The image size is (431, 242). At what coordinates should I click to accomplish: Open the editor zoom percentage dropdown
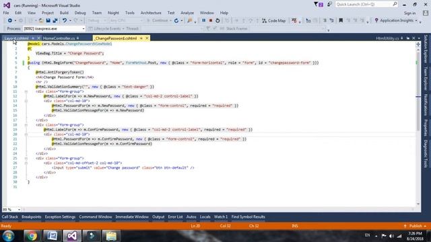point(19,210)
